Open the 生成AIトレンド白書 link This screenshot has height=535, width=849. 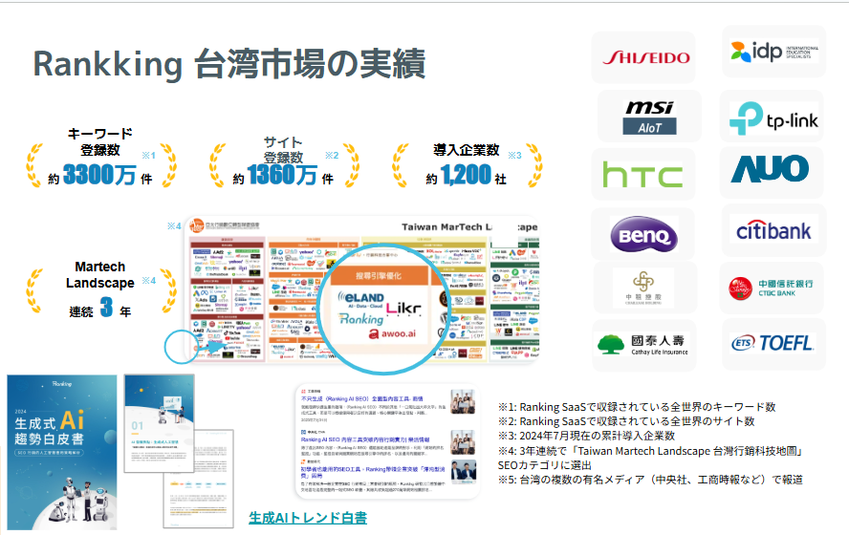[307, 517]
